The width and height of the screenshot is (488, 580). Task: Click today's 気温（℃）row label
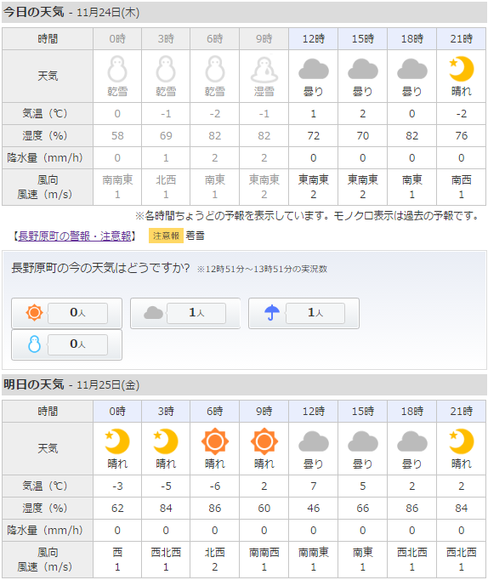pyautogui.click(x=48, y=114)
